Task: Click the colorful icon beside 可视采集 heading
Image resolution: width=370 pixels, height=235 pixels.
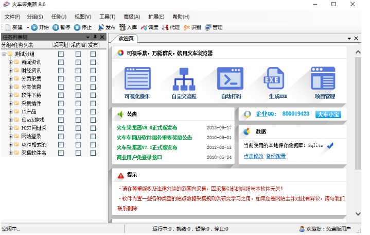Action: coord(120,53)
